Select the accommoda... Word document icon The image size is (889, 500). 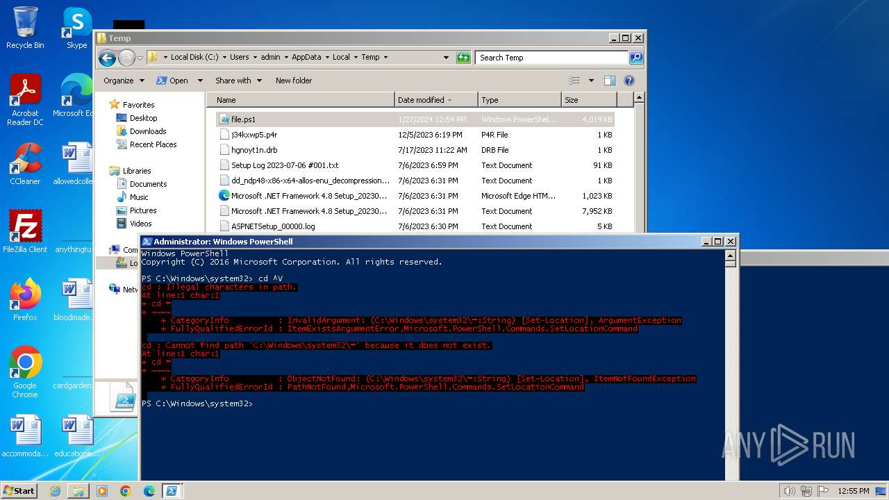tap(25, 436)
